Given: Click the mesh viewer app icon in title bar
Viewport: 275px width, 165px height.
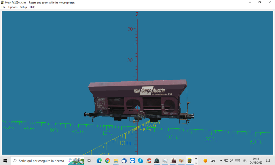Looking at the screenshot, I should (2, 2).
